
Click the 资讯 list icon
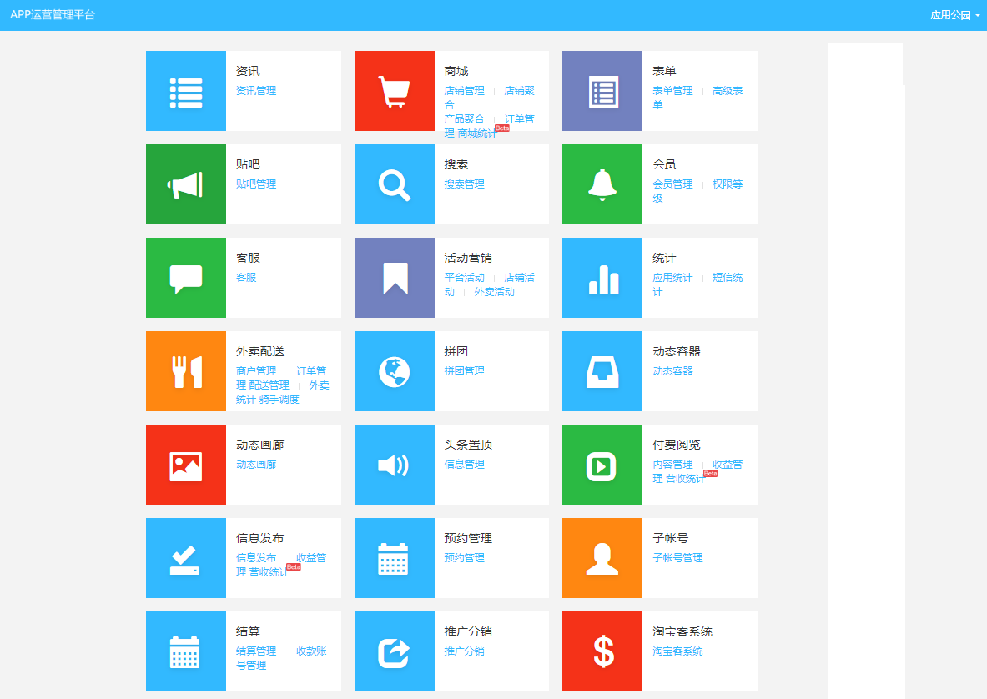coord(185,91)
